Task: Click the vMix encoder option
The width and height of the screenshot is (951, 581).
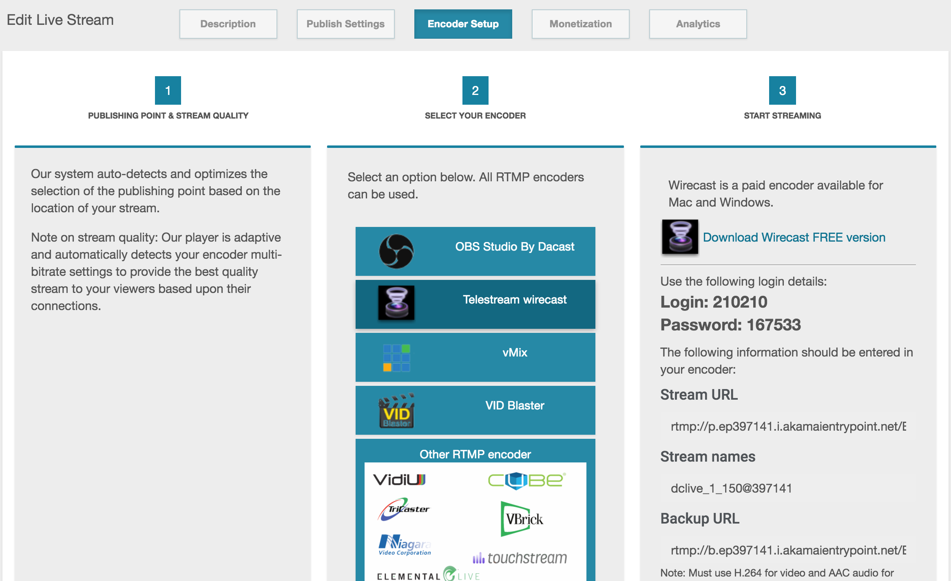Action: (x=475, y=353)
